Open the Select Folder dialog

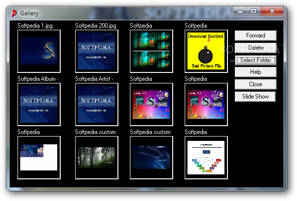click(256, 60)
